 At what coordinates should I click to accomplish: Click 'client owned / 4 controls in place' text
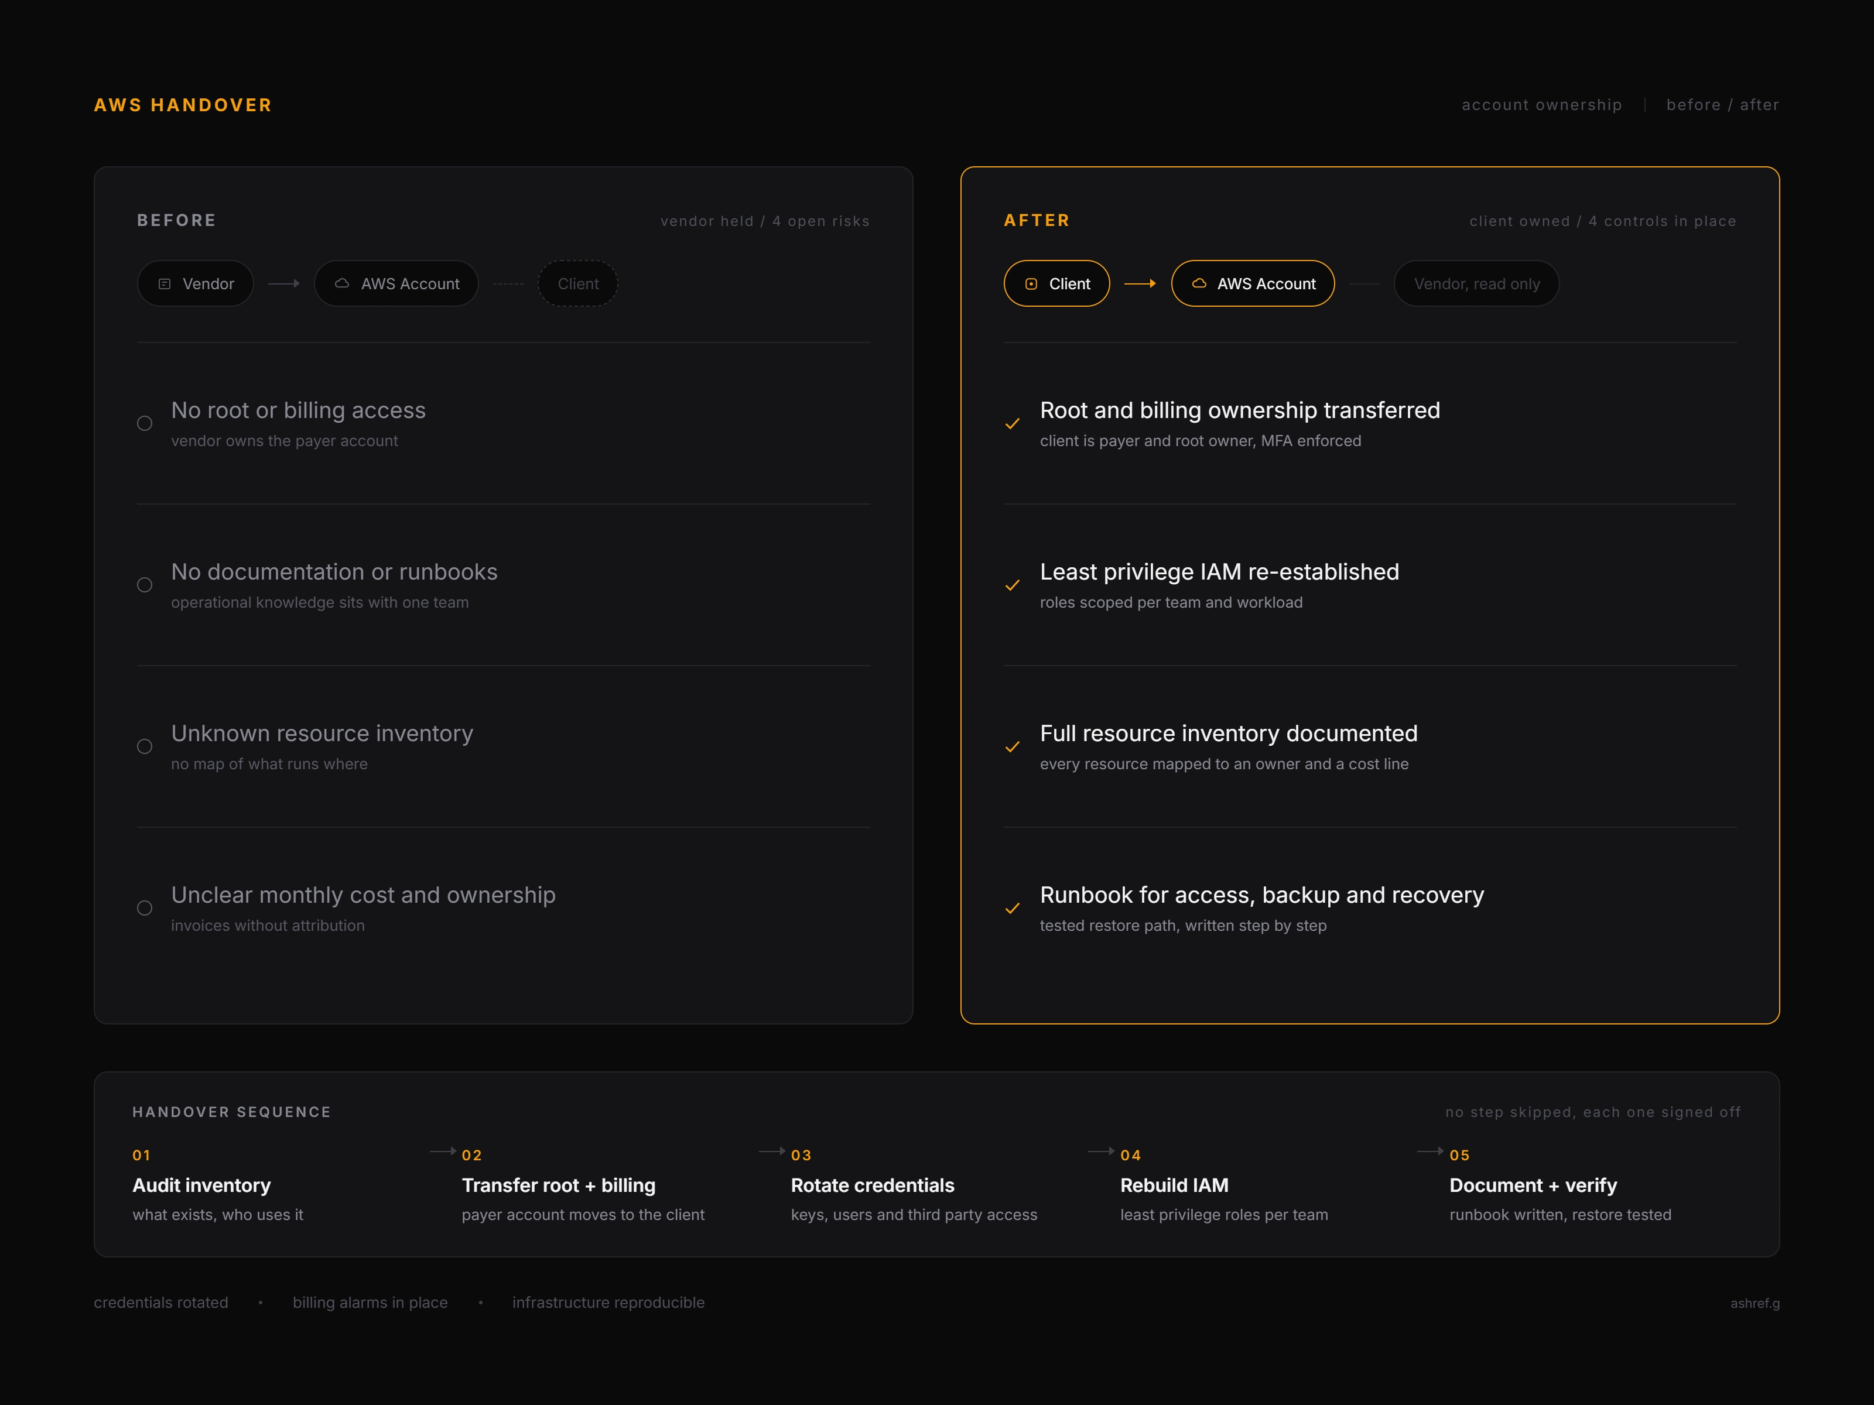[x=1603, y=221]
